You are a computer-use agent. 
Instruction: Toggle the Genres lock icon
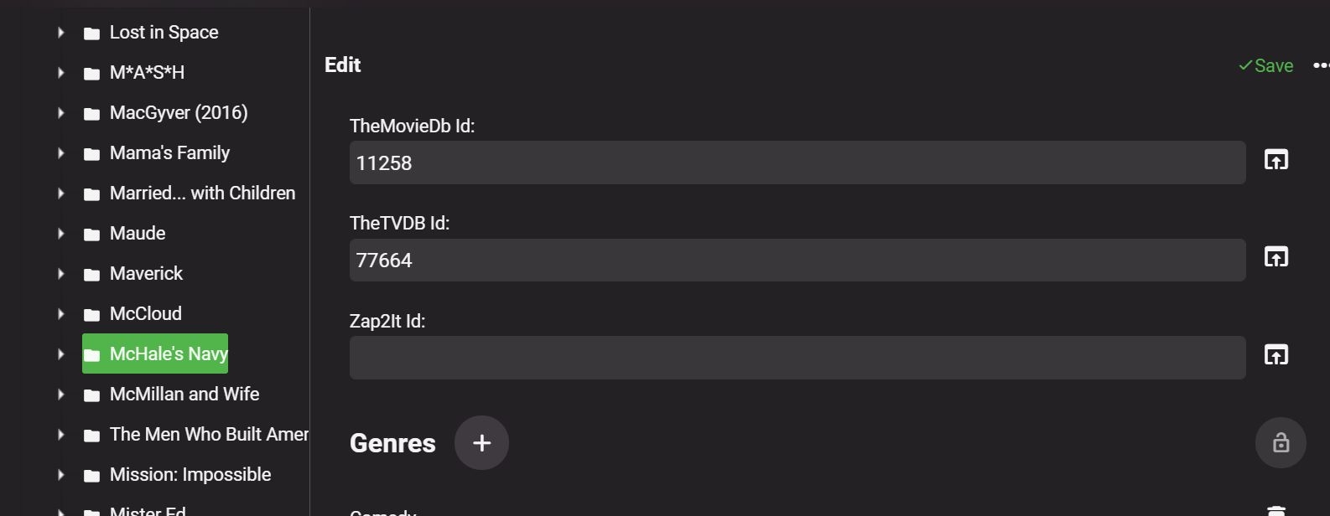(1281, 442)
